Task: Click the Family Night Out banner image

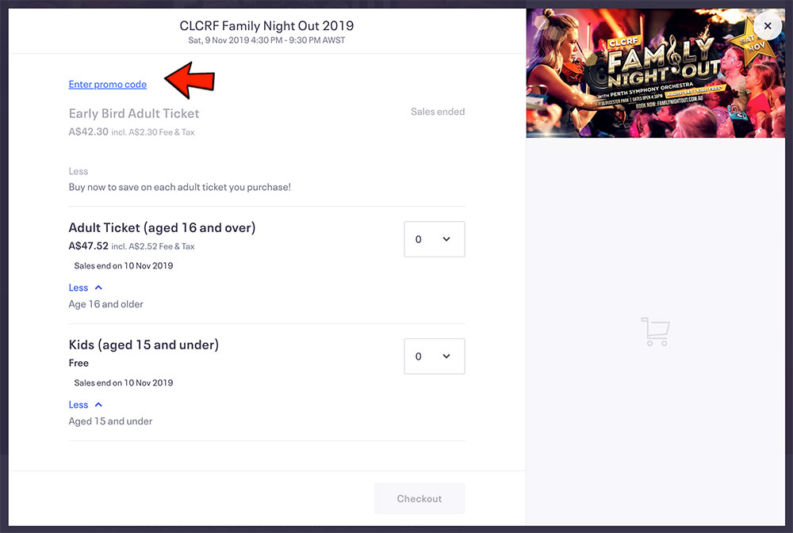Action: pos(656,73)
